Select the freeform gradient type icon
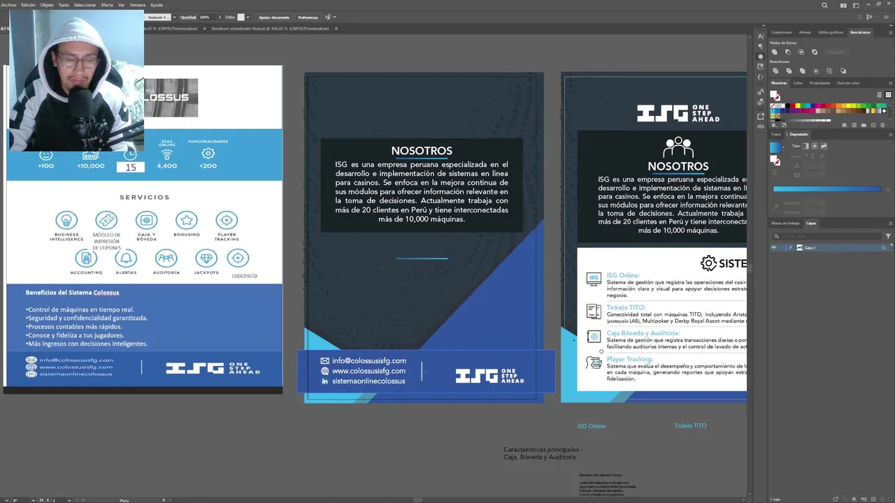The width and height of the screenshot is (895, 503). point(824,146)
